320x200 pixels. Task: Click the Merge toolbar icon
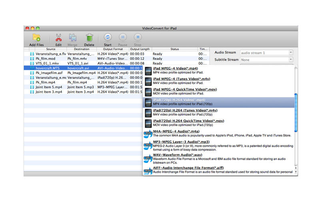pyautogui.click(x=73, y=38)
